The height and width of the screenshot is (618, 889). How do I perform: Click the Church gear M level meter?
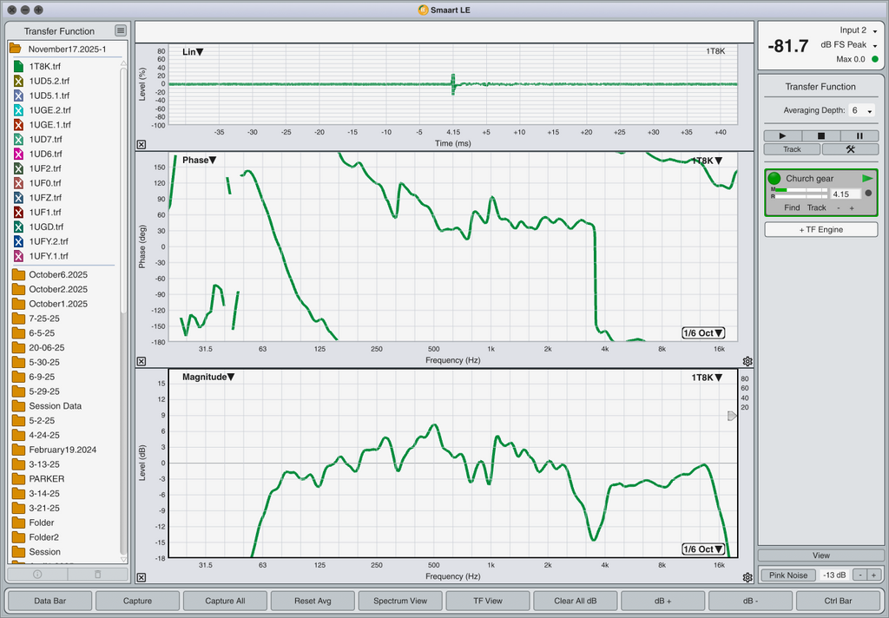pos(799,189)
